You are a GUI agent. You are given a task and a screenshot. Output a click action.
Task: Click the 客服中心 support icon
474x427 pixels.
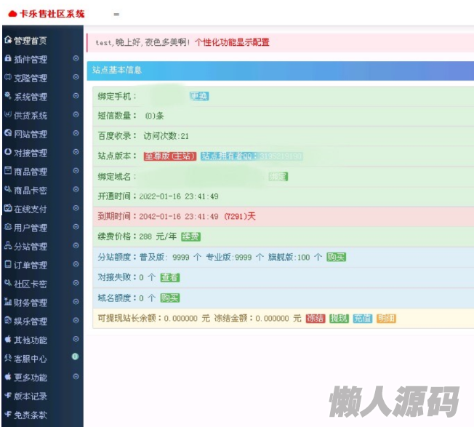click(x=8, y=358)
